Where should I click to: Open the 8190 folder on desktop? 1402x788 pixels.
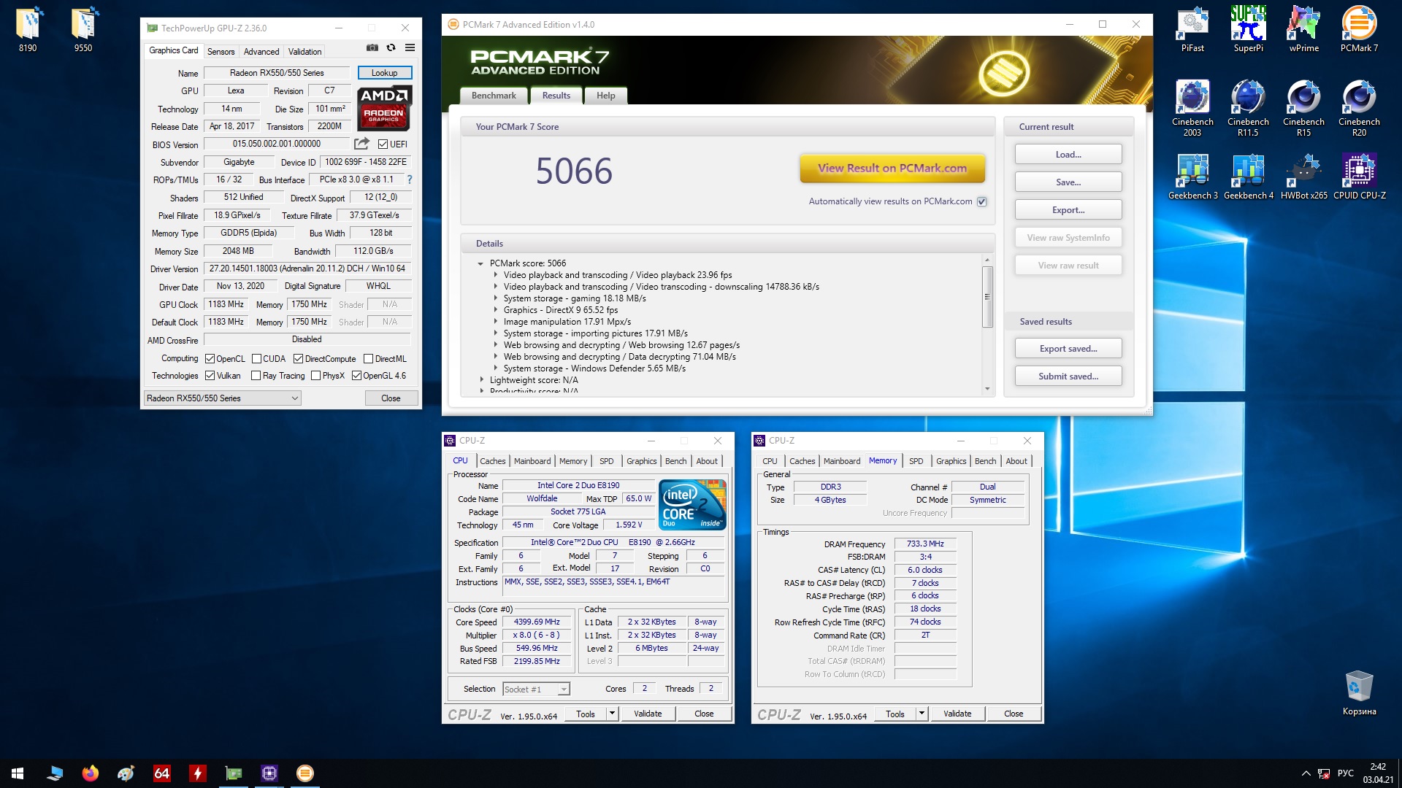(x=28, y=29)
